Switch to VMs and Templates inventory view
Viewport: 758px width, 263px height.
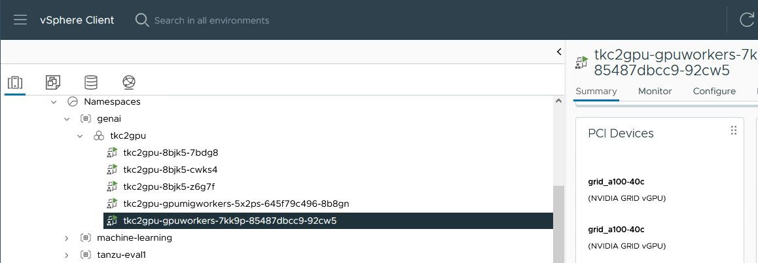53,82
